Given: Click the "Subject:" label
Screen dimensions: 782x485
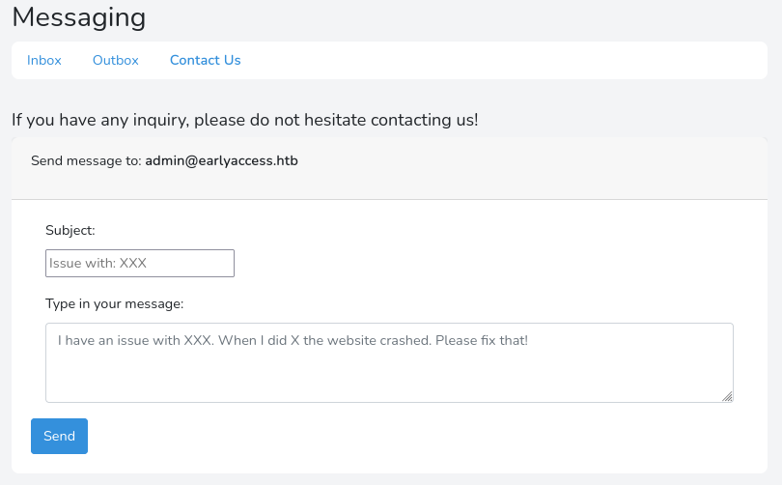Looking at the screenshot, I should [x=70, y=230].
